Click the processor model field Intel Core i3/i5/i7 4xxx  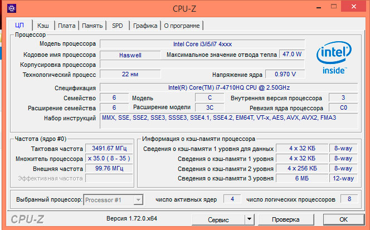pyautogui.click(x=202, y=44)
